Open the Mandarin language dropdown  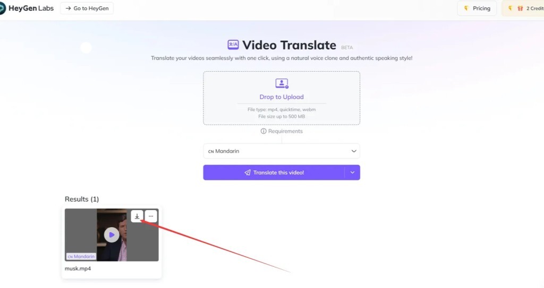point(282,151)
